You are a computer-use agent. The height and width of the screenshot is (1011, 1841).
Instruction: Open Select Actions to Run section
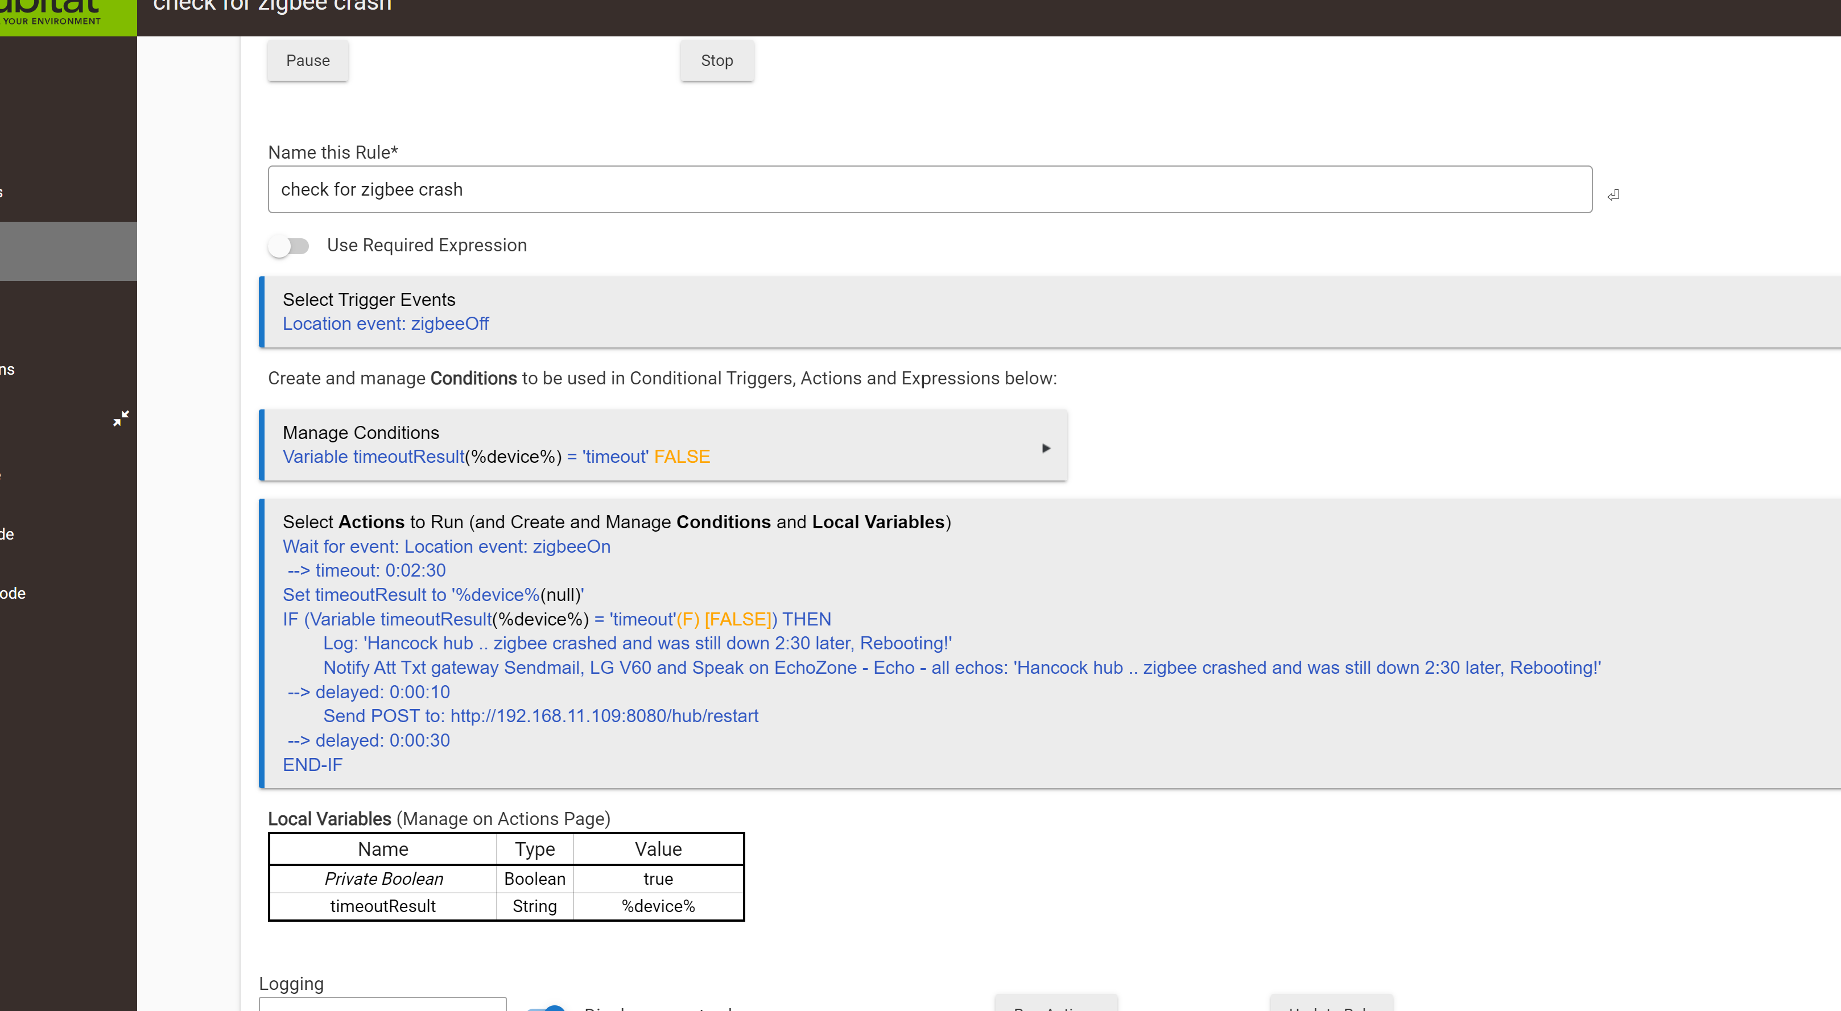point(616,521)
